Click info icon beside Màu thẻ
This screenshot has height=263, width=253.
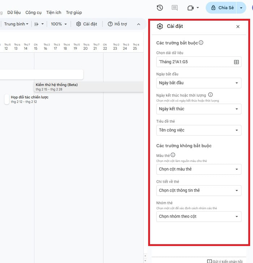[x=173, y=155]
